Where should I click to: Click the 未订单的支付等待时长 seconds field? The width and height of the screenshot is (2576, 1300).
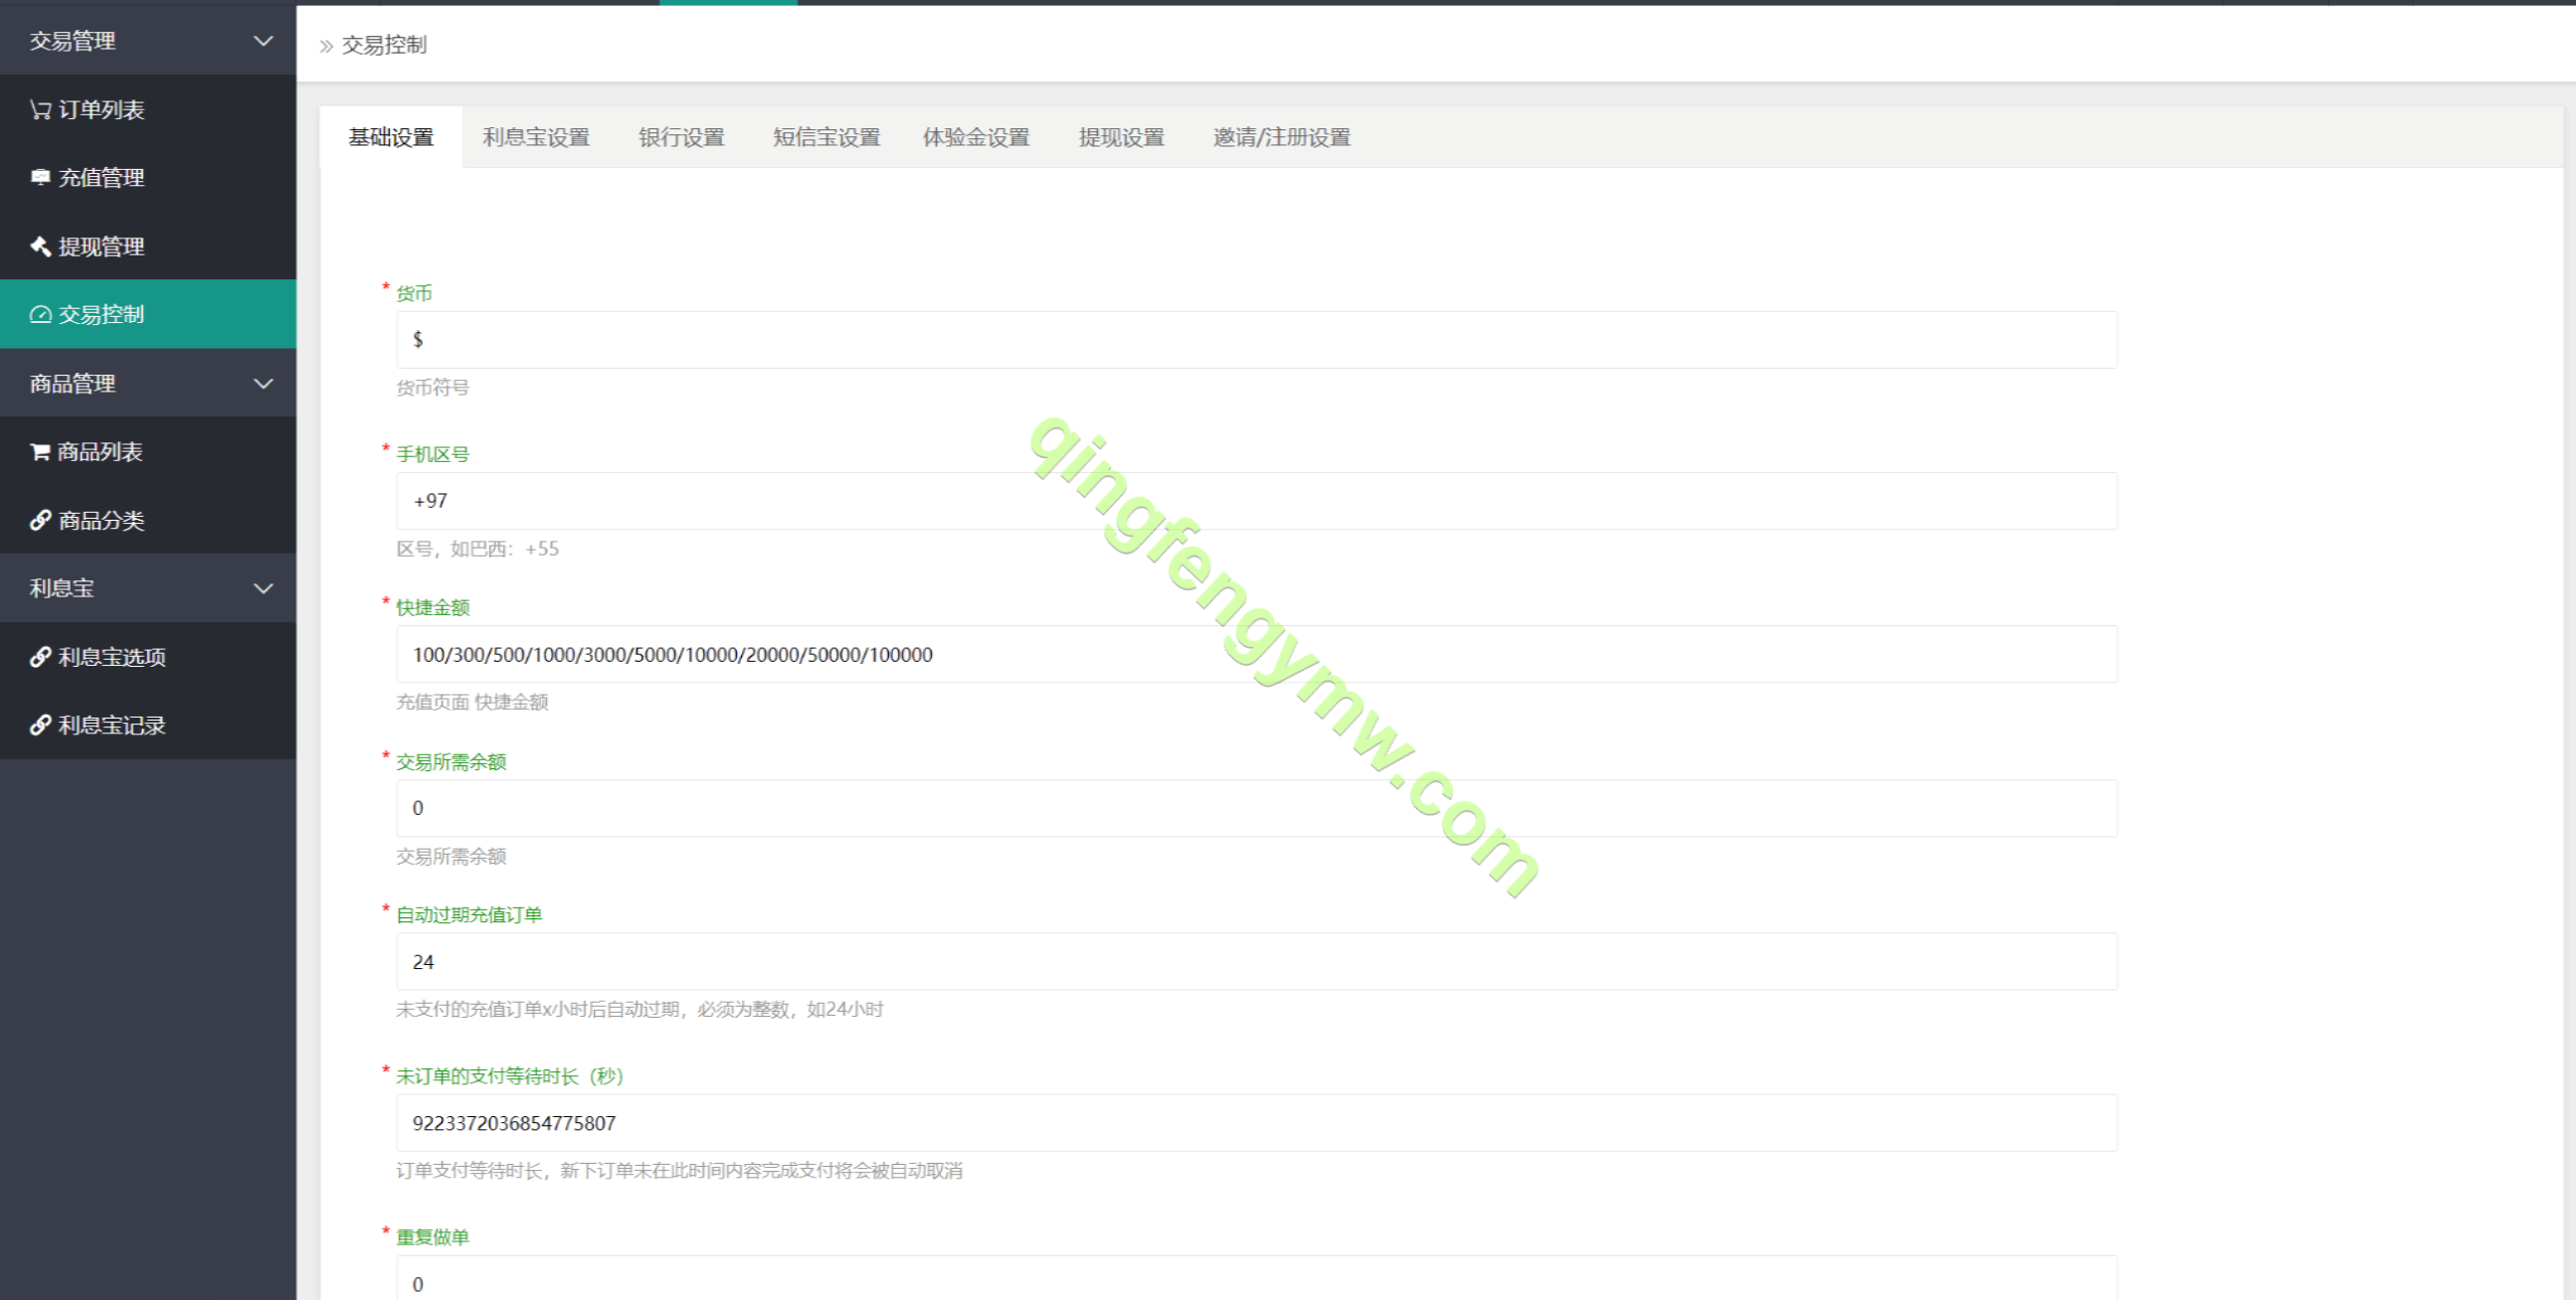tap(1256, 1123)
